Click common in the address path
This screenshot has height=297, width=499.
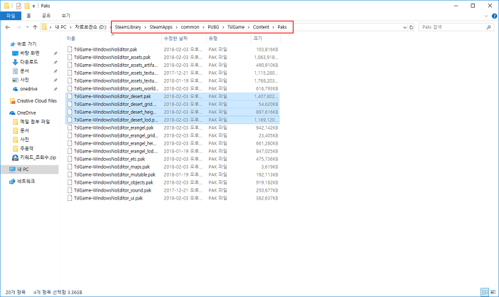190,27
